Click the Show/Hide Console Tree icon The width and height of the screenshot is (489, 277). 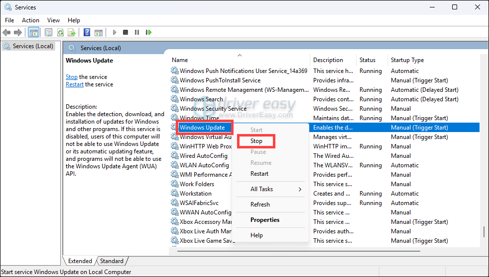(33, 32)
